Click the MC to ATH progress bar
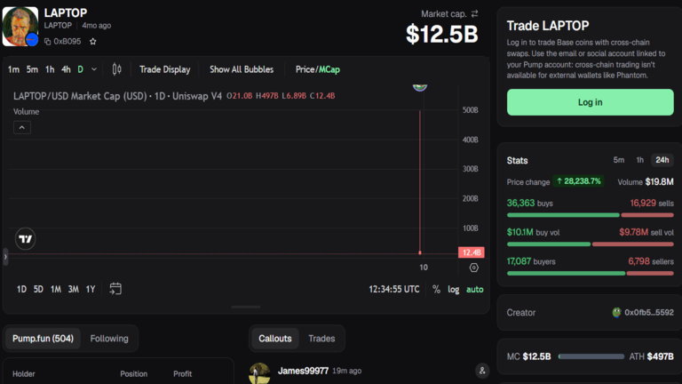The image size is (682, 384). click(x=591, y=356)
